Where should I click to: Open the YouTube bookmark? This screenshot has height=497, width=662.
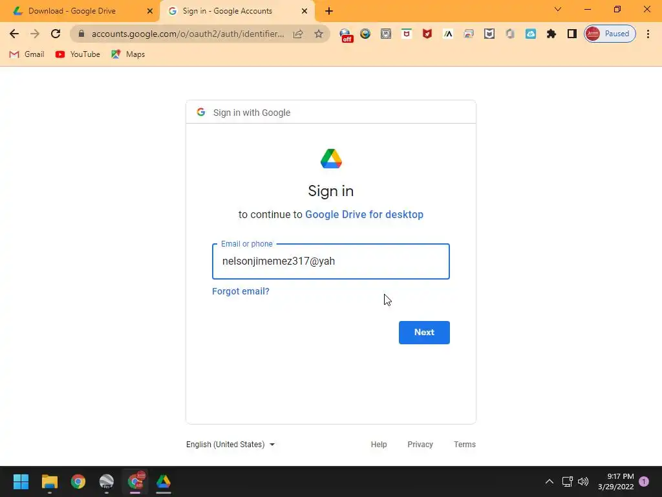coord(78,54)
